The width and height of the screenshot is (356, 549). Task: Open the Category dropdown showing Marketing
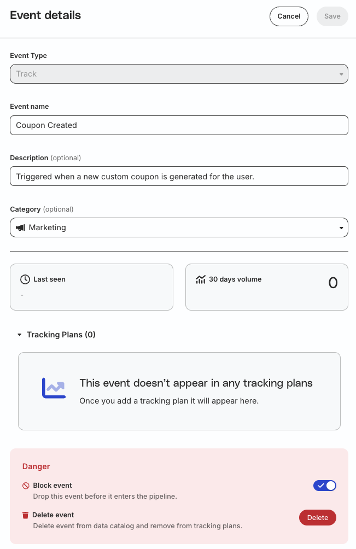pos(179,227)
